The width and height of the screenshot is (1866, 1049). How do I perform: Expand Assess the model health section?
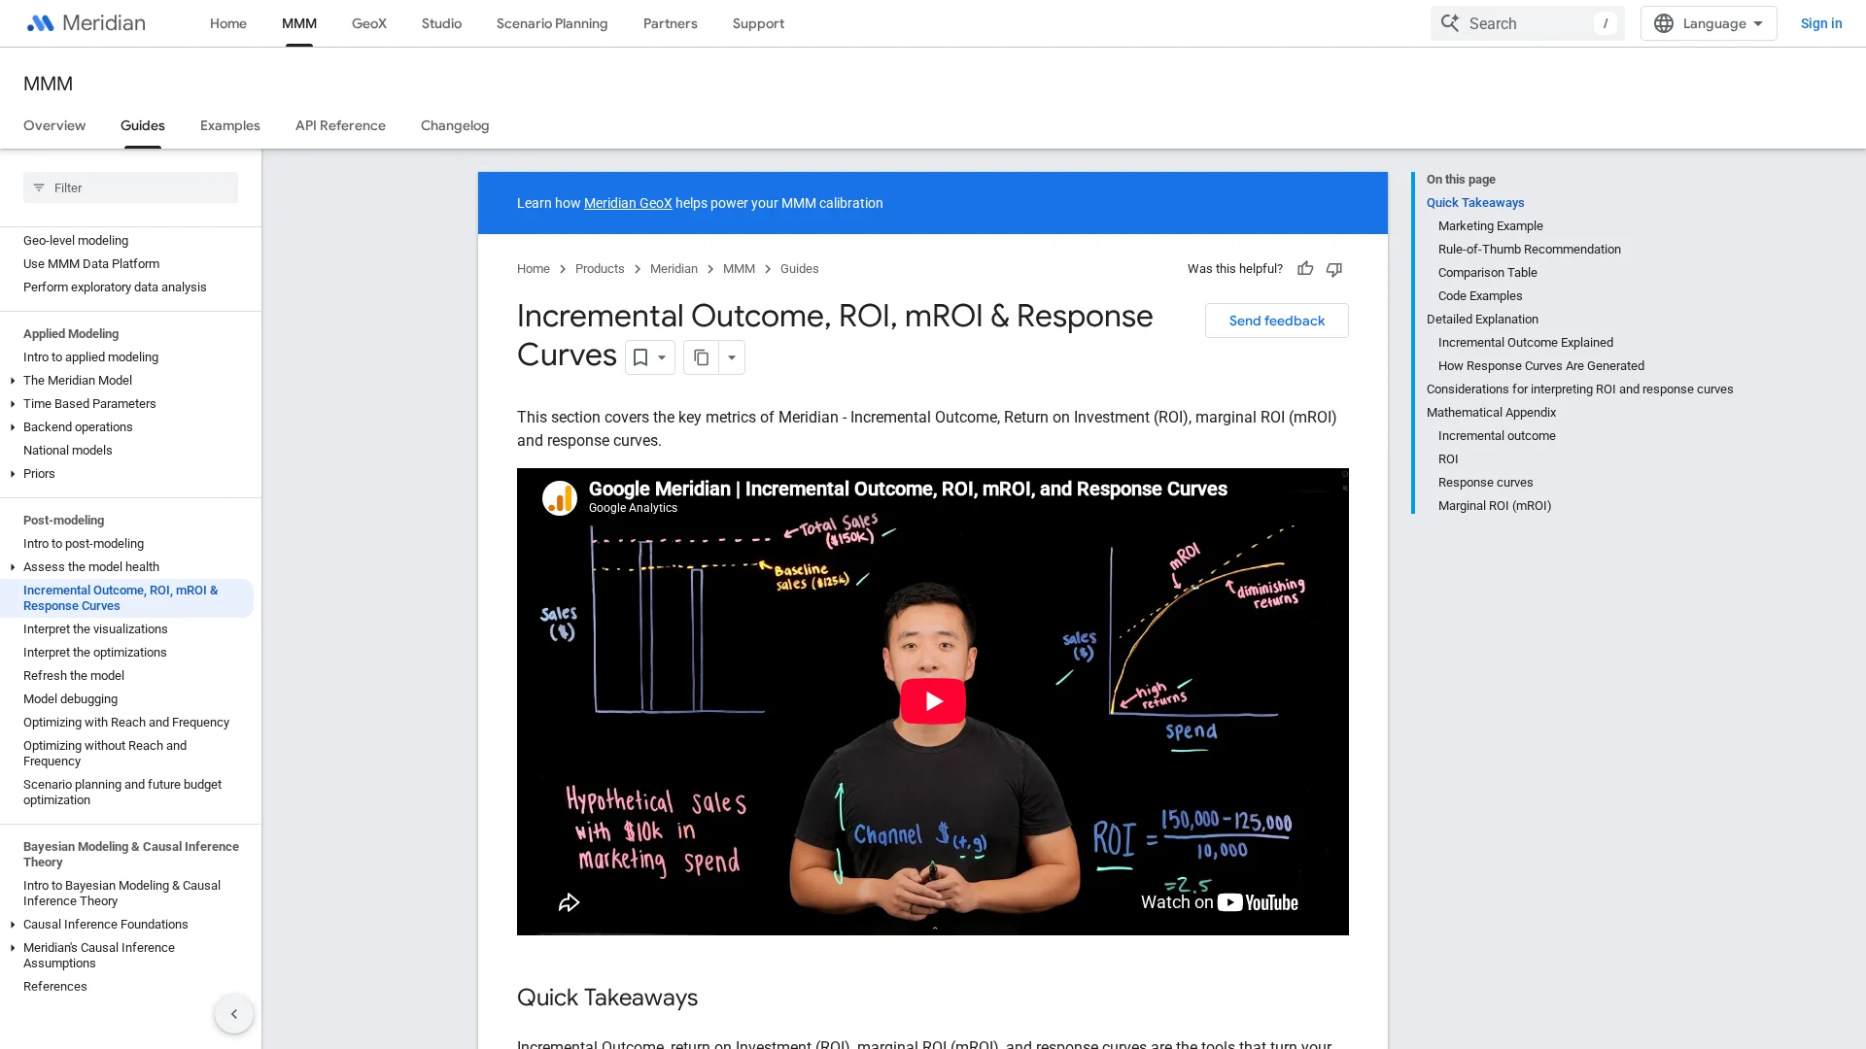[x=13, y=567]
